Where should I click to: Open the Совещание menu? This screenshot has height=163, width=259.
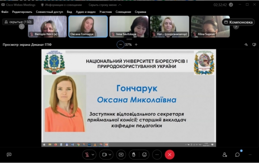123,12
